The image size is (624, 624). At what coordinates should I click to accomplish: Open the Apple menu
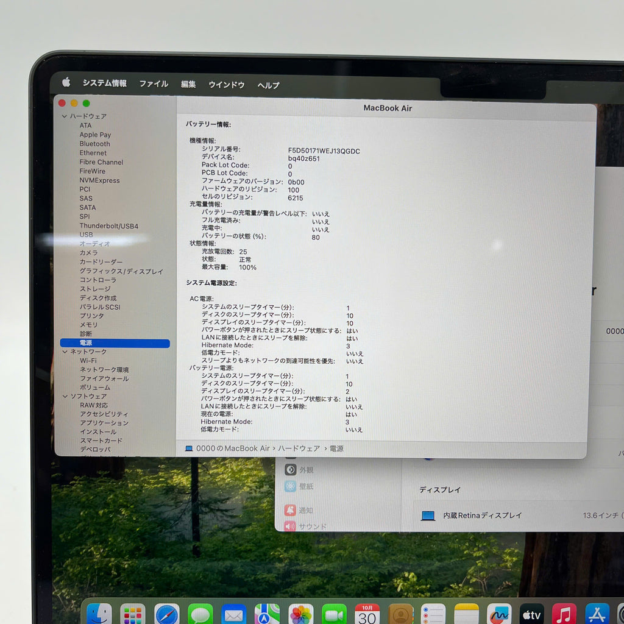click(66, 83)
